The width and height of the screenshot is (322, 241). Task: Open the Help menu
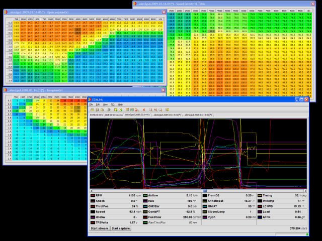point(120,104)
